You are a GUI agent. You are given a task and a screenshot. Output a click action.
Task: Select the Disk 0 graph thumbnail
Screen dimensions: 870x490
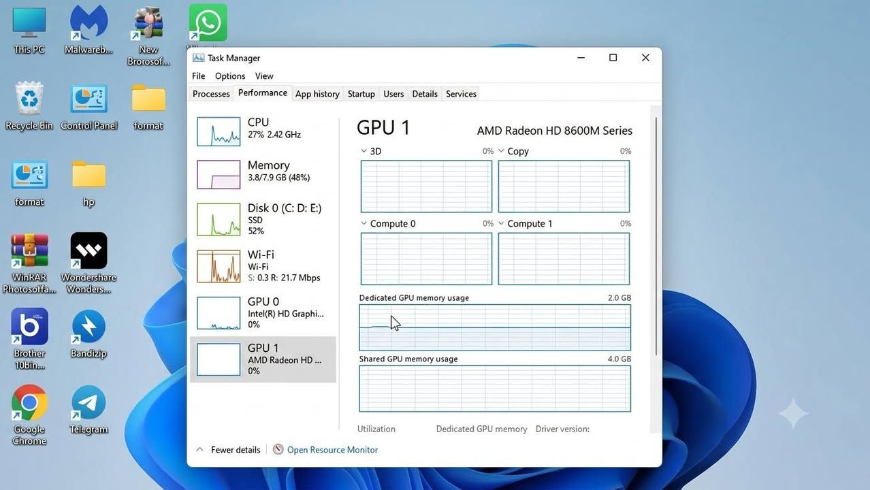click(219, 219)
